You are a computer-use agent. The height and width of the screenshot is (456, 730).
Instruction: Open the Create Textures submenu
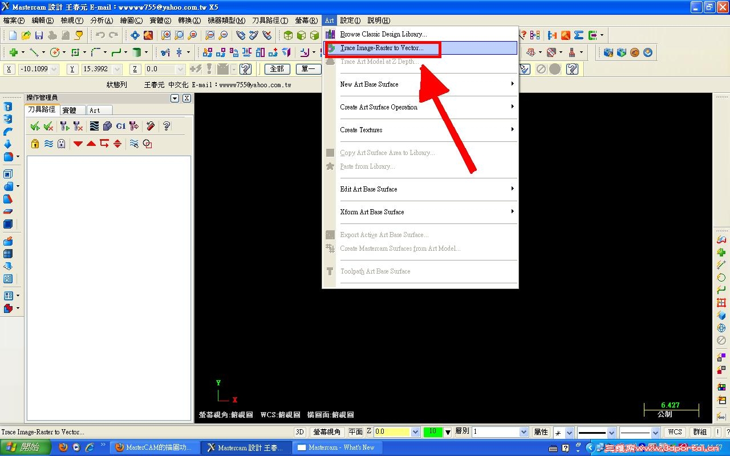pyautogui.click(x=421, y=130)
